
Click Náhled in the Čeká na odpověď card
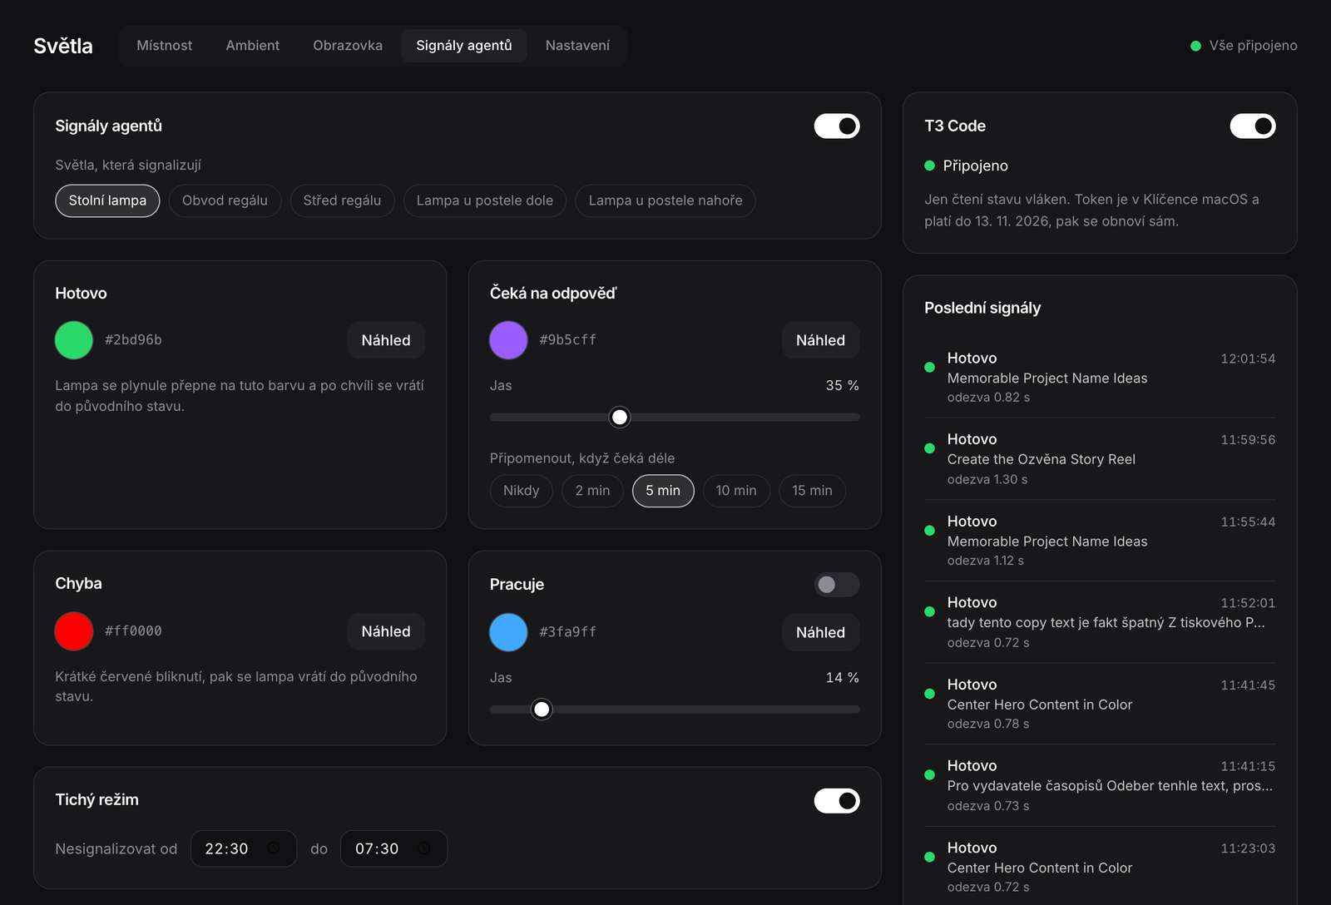pyautogui.click(x=820, y=340)
